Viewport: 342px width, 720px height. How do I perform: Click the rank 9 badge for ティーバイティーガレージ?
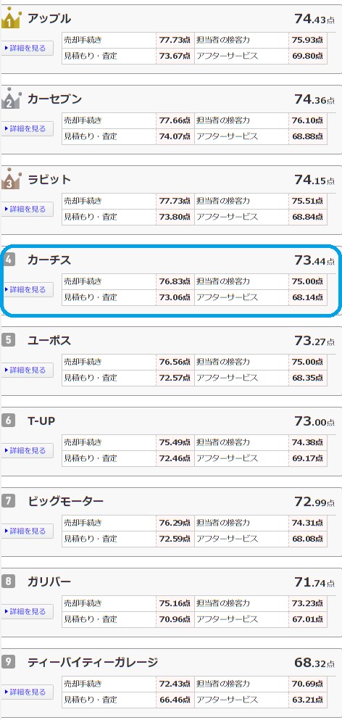(9, 662)
